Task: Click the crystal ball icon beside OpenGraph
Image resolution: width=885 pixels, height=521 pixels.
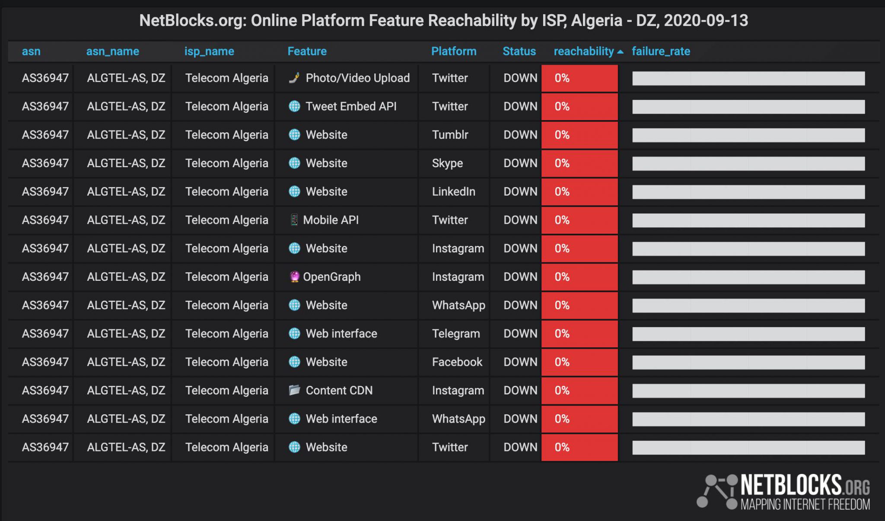Action: click(x=294, y=276)
